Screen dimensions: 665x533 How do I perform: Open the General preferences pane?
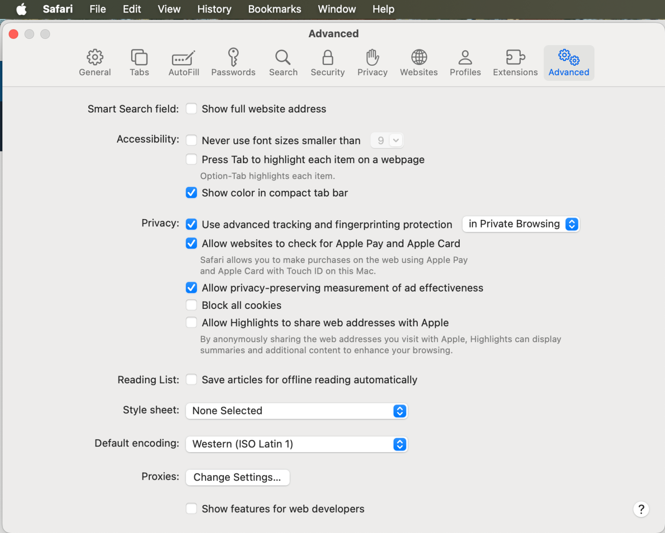(x=94, y=62)
